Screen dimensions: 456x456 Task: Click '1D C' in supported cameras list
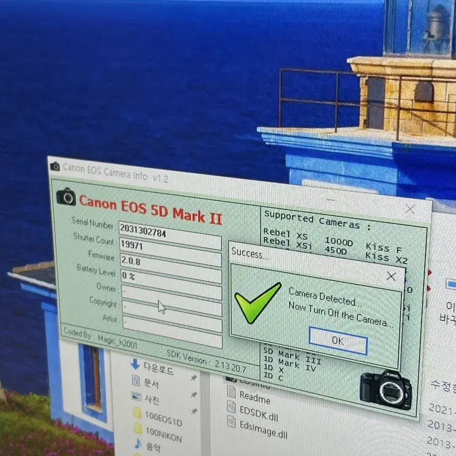(x=273, y=376)
